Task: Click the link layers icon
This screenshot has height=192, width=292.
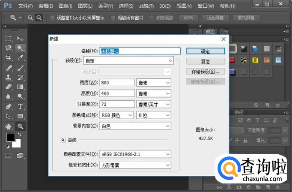Action: tap(219, 187)
